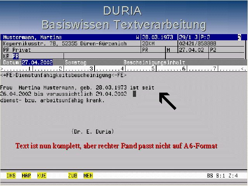Click the line dienst- bzw. arbeitsunfähig krank.
Viewport: 248px width, 186px height.
(x=52, y=100)
